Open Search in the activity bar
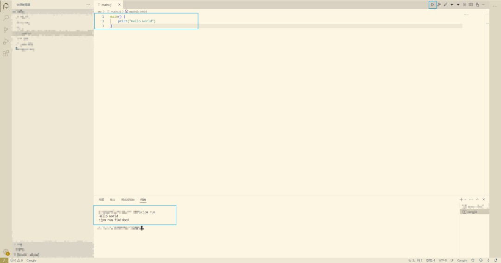This screenshot has width=501, height=263. click(x=6, y=18)
